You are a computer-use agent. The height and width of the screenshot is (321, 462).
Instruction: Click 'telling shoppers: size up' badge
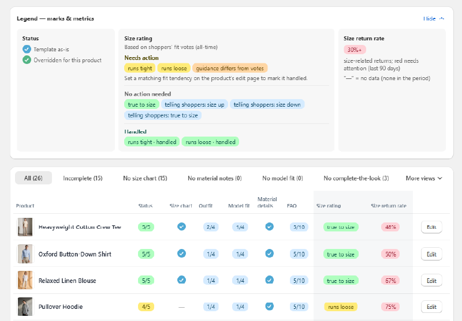tap(195, 104)
